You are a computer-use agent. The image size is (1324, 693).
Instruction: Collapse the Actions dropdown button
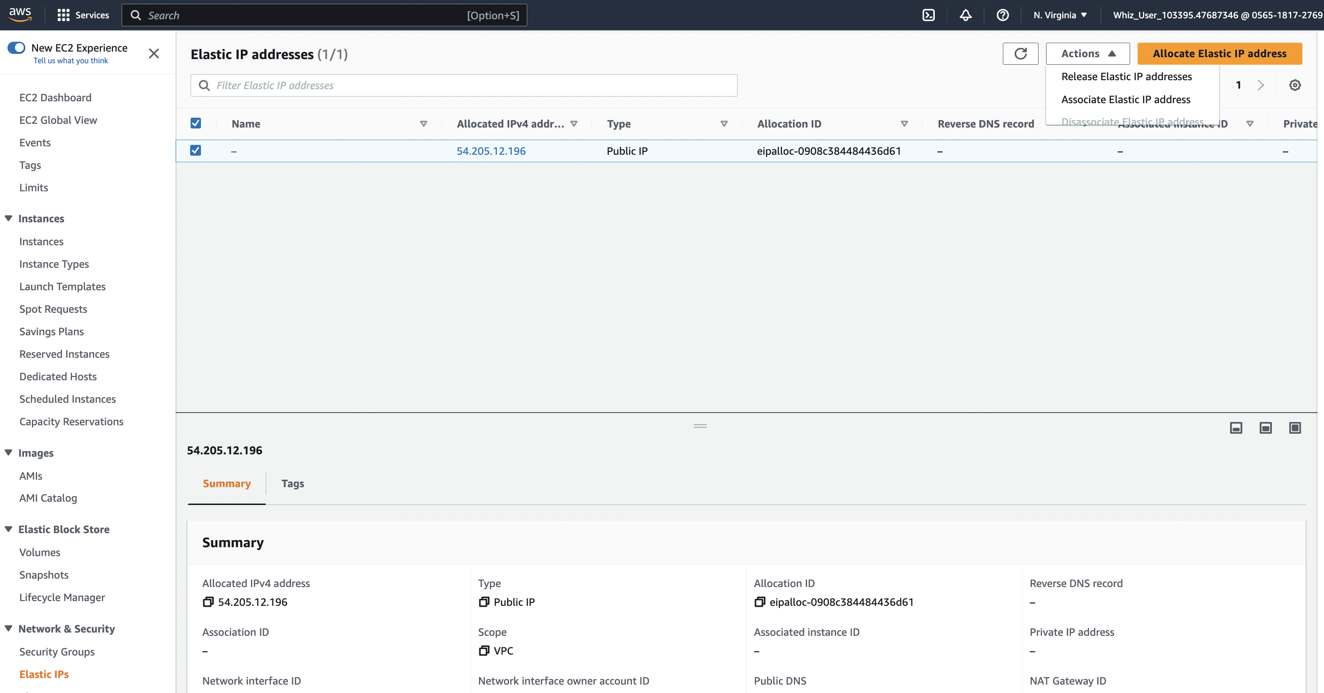(x=1087, y=53)
